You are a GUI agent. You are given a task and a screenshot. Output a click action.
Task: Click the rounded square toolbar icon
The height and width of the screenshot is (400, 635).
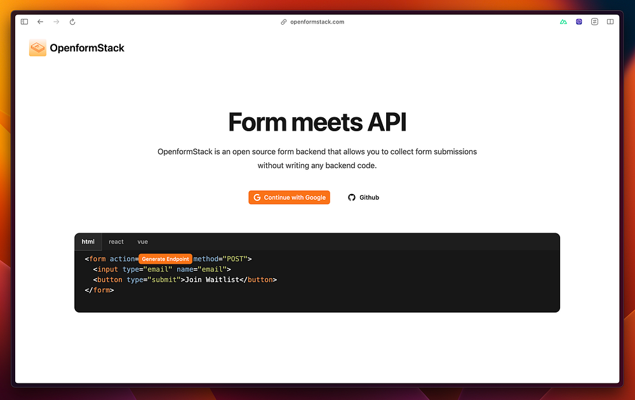tap(594, 22)
